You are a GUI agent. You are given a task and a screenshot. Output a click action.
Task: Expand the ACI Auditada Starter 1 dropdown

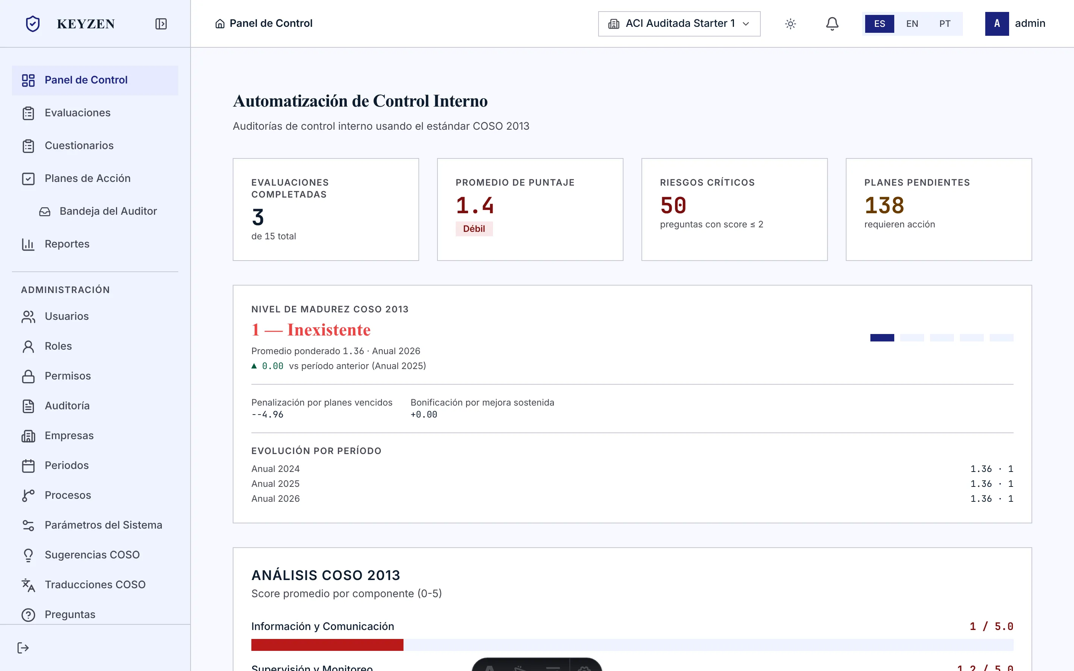[x=679, y=23]
